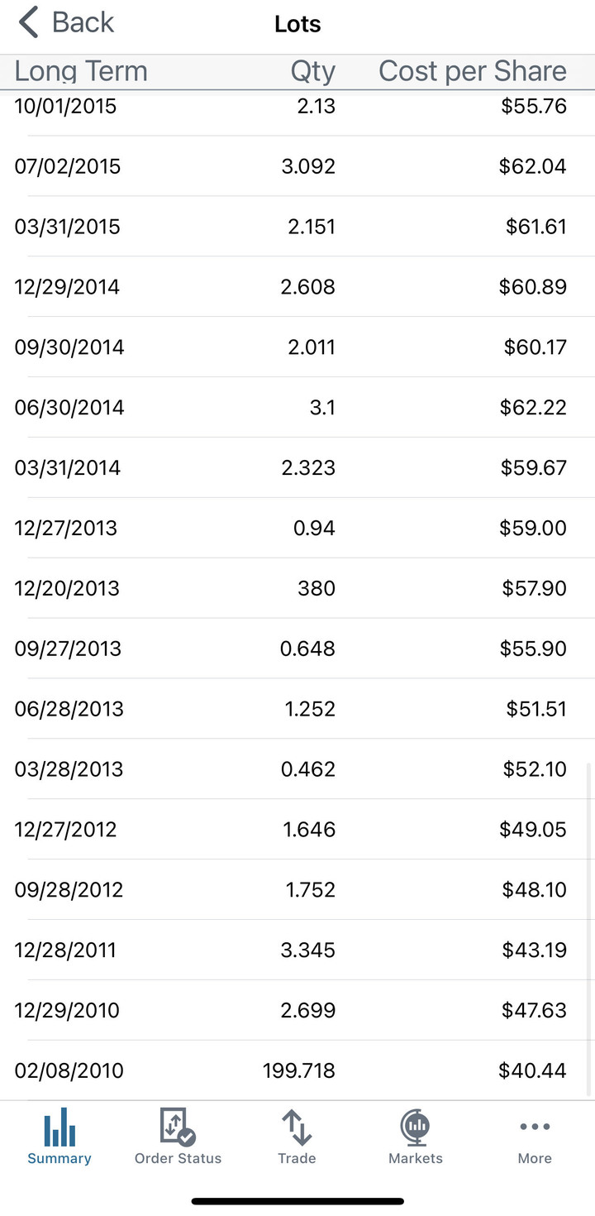Tap the Trade up-down arrows icon

click(x=297, y=1127)
